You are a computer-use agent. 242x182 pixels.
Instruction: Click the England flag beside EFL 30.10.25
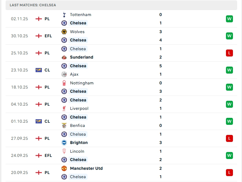pos(39,36)
